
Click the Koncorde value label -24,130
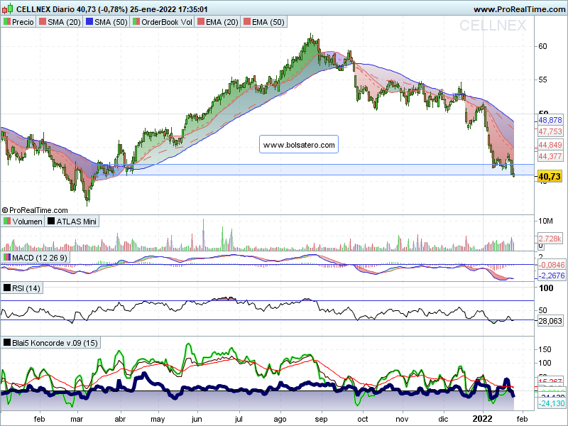pyautogui.click(x=551, y=403)
